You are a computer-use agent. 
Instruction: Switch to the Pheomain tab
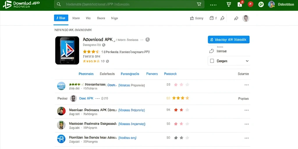(x=86, y=74)
